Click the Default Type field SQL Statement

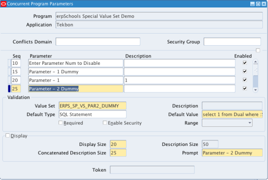click(93, 114)
